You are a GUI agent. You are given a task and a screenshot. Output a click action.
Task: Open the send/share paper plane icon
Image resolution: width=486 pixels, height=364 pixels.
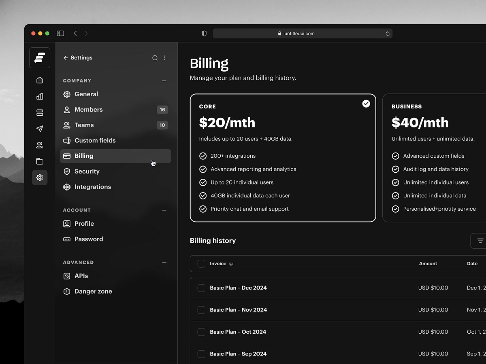pos(39,129)
